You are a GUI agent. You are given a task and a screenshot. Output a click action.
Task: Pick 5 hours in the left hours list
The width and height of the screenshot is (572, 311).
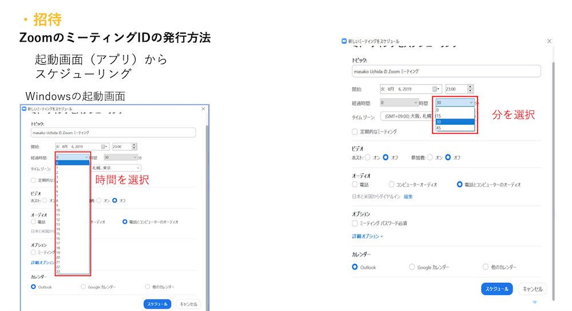[x=72, y=186]
